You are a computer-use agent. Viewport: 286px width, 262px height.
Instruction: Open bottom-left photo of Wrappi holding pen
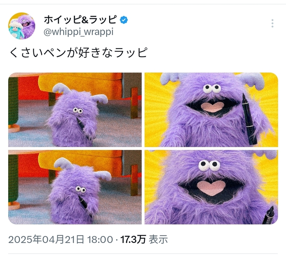coord(75,187)
